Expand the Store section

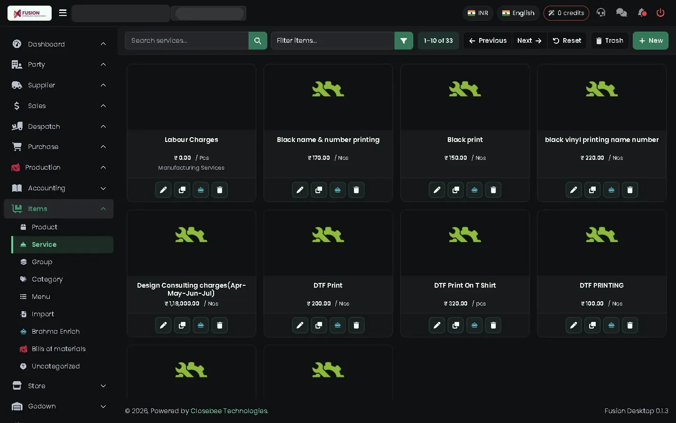tap(59, 386)
